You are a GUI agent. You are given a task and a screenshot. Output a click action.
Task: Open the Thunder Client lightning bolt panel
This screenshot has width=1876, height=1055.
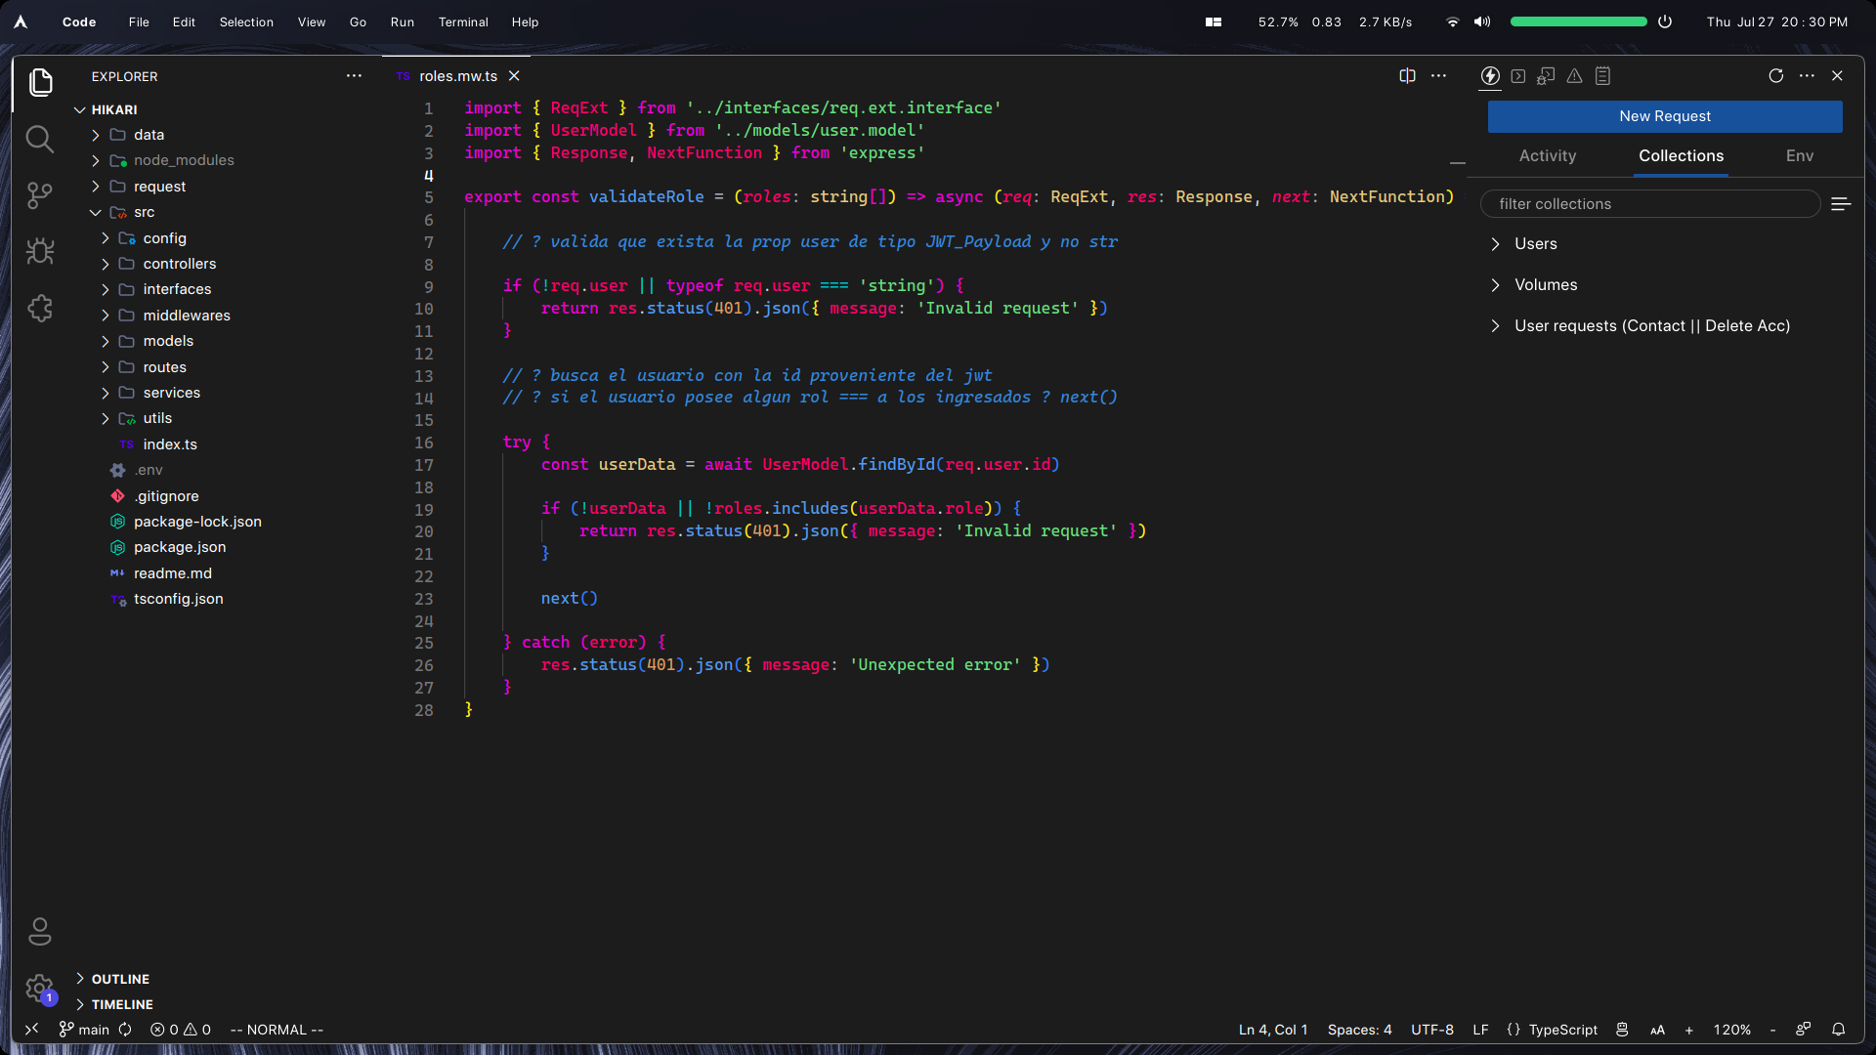click(1490, 76)
